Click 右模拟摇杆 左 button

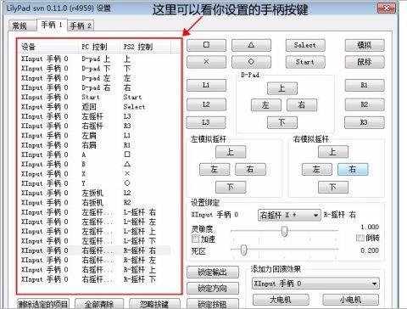tap(317, 169)
